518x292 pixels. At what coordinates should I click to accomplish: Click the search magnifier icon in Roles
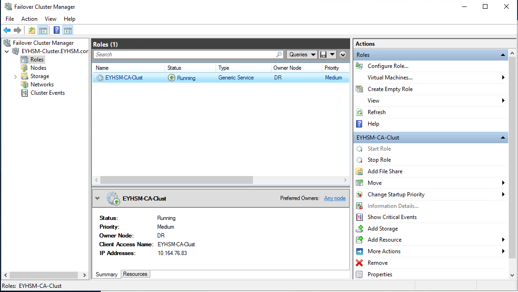click(x=279, y=55)
